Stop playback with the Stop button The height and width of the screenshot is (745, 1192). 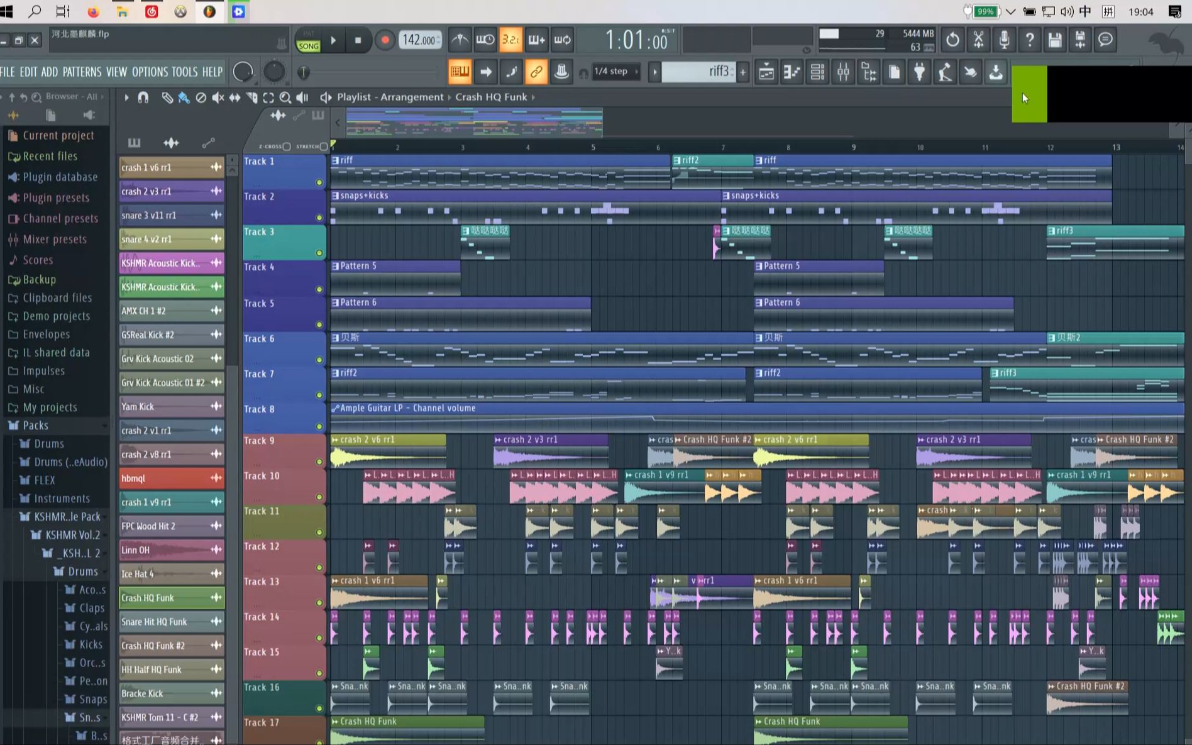358,40
